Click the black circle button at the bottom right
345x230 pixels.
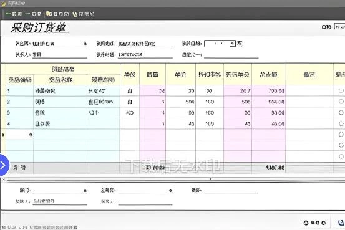[306, 223]
